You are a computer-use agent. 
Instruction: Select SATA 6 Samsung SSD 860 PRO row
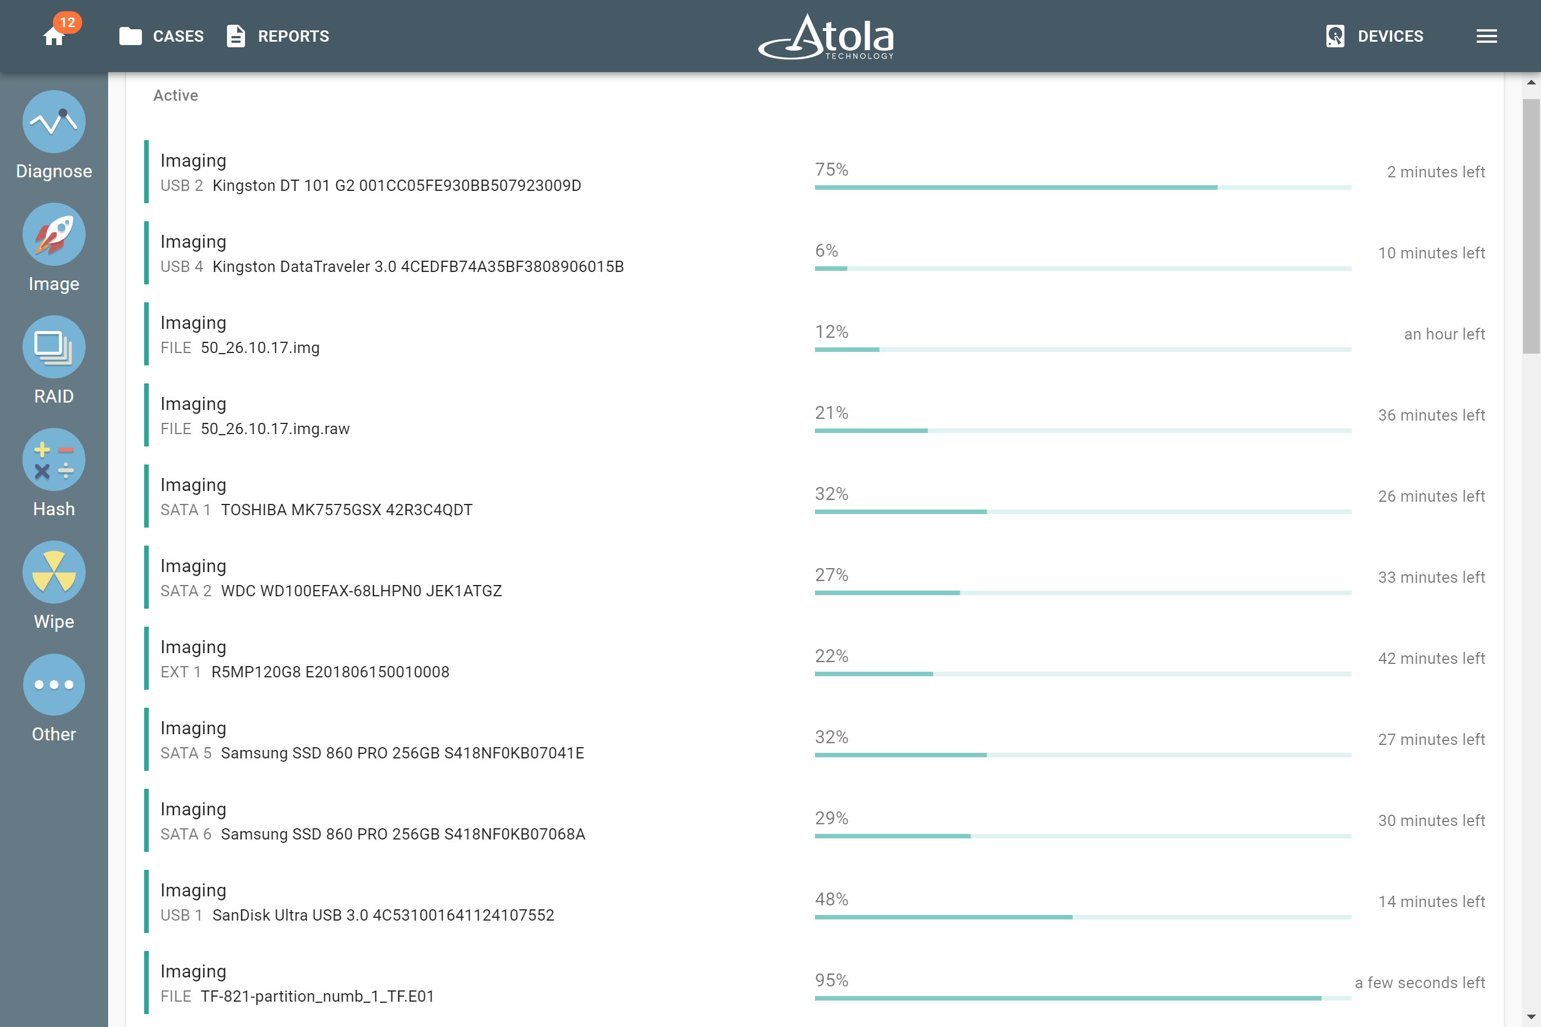(815, 821)
